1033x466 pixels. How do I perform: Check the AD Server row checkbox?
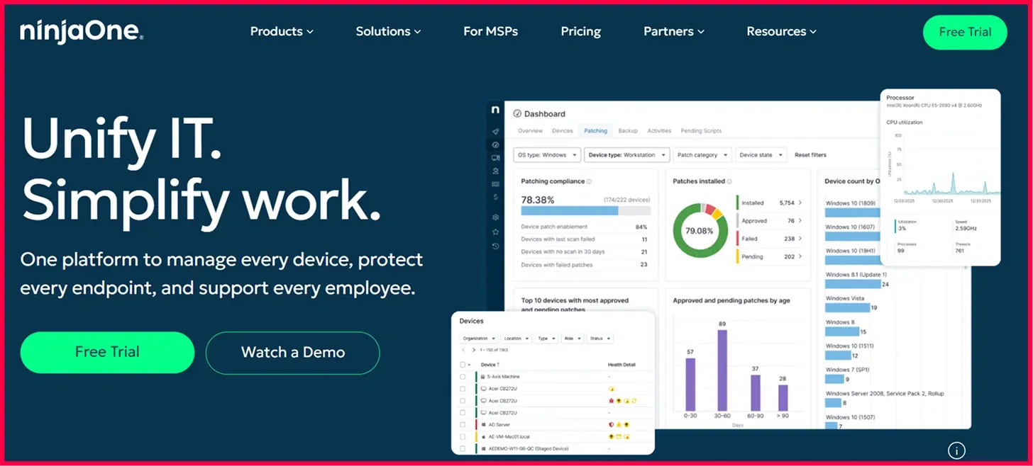(x=463, y=425)
